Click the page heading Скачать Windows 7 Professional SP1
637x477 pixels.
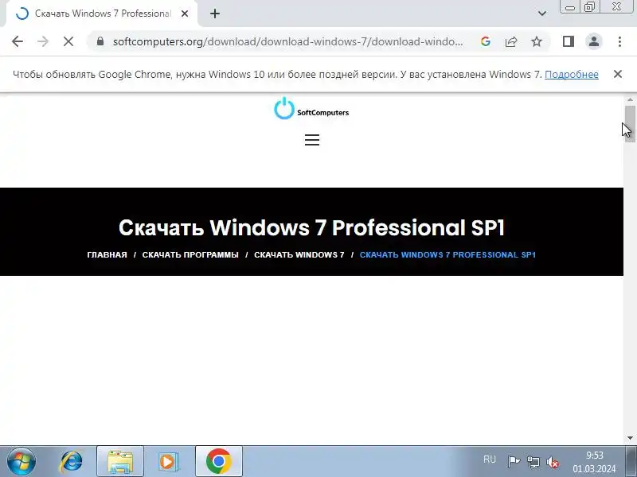click(x=311, y=227)
